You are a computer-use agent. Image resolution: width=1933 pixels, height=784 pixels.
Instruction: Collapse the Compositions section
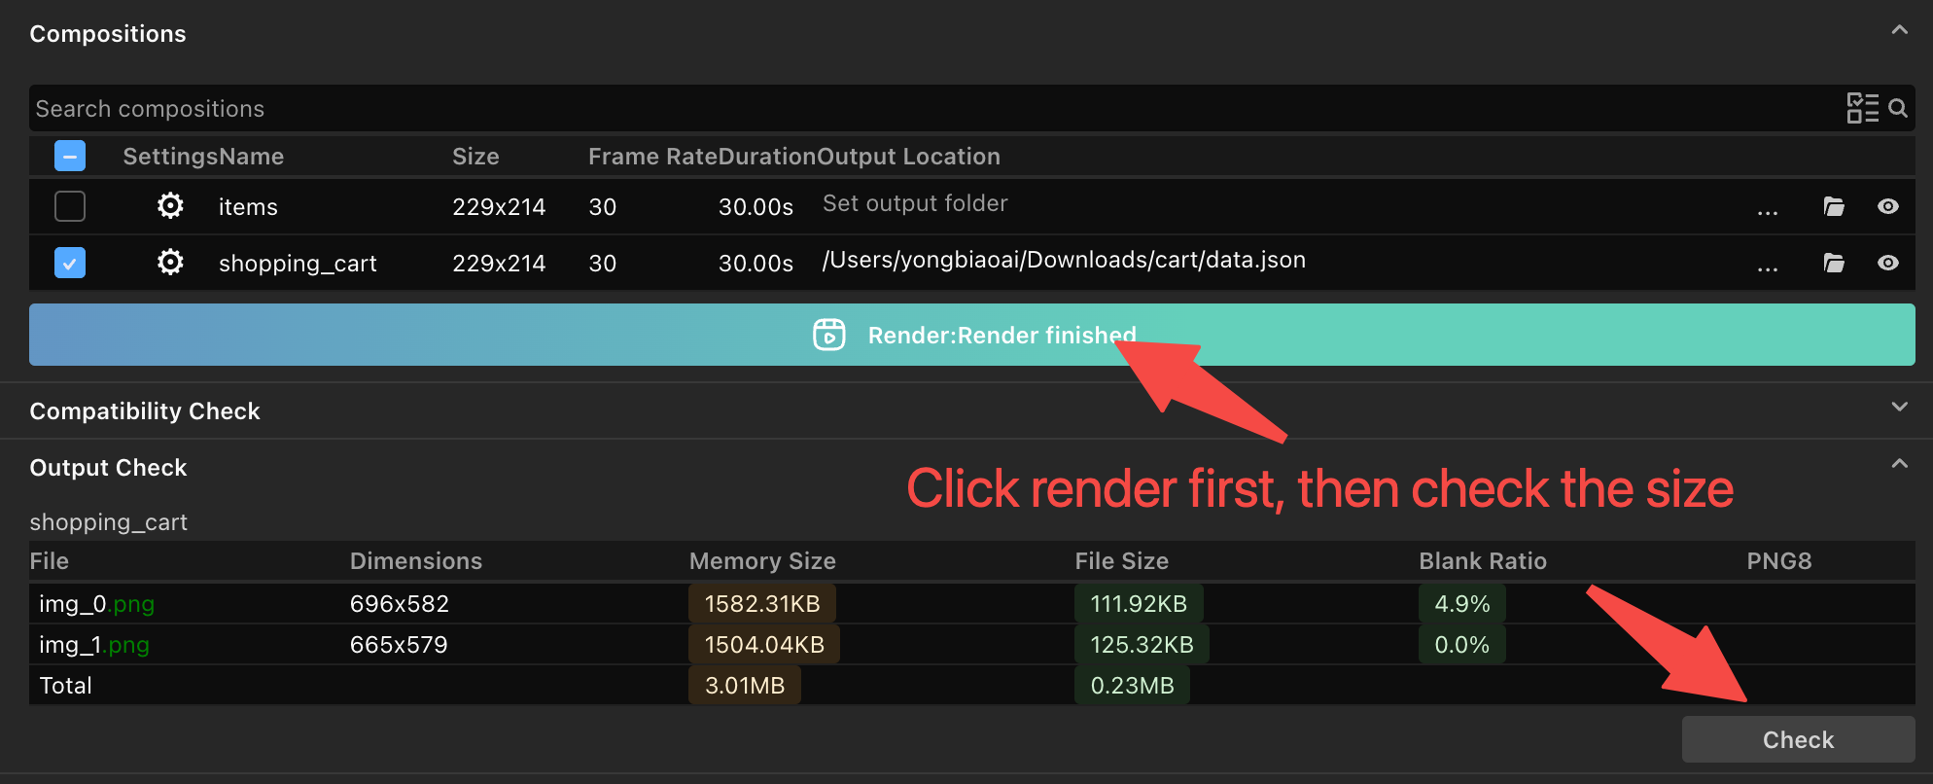click(1899, 30)
